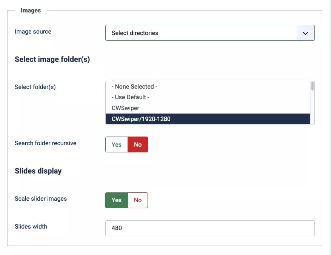Screen dimensions: 331x255
Task: Click the 'Images' fieldset legend
Action: [x=31, y=11]
